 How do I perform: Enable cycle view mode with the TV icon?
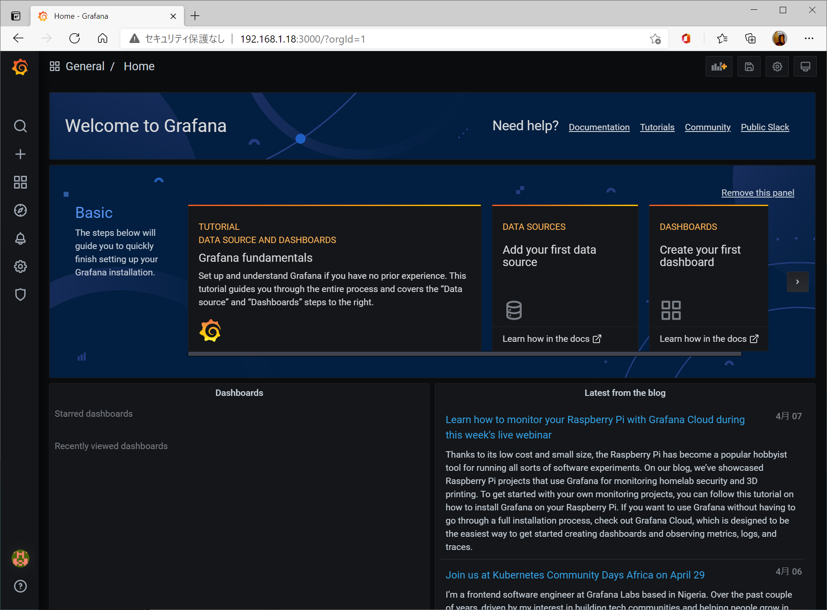(x=805, y=66)
